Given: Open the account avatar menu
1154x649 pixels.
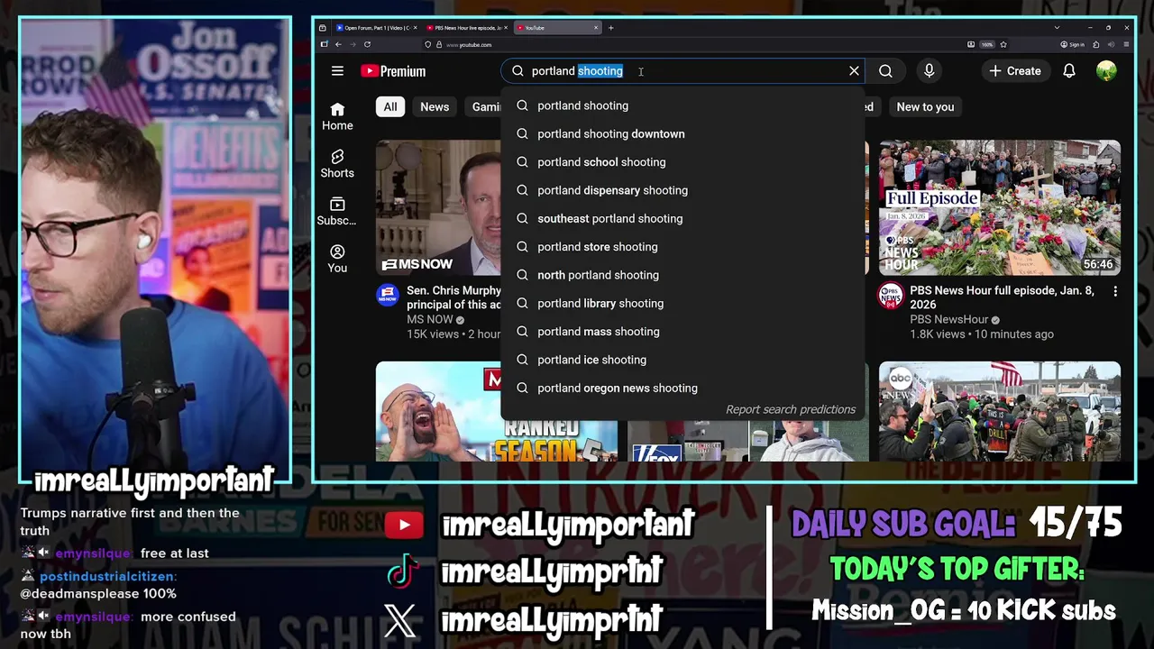Looking at the screenshot, I should (1106, 71).
